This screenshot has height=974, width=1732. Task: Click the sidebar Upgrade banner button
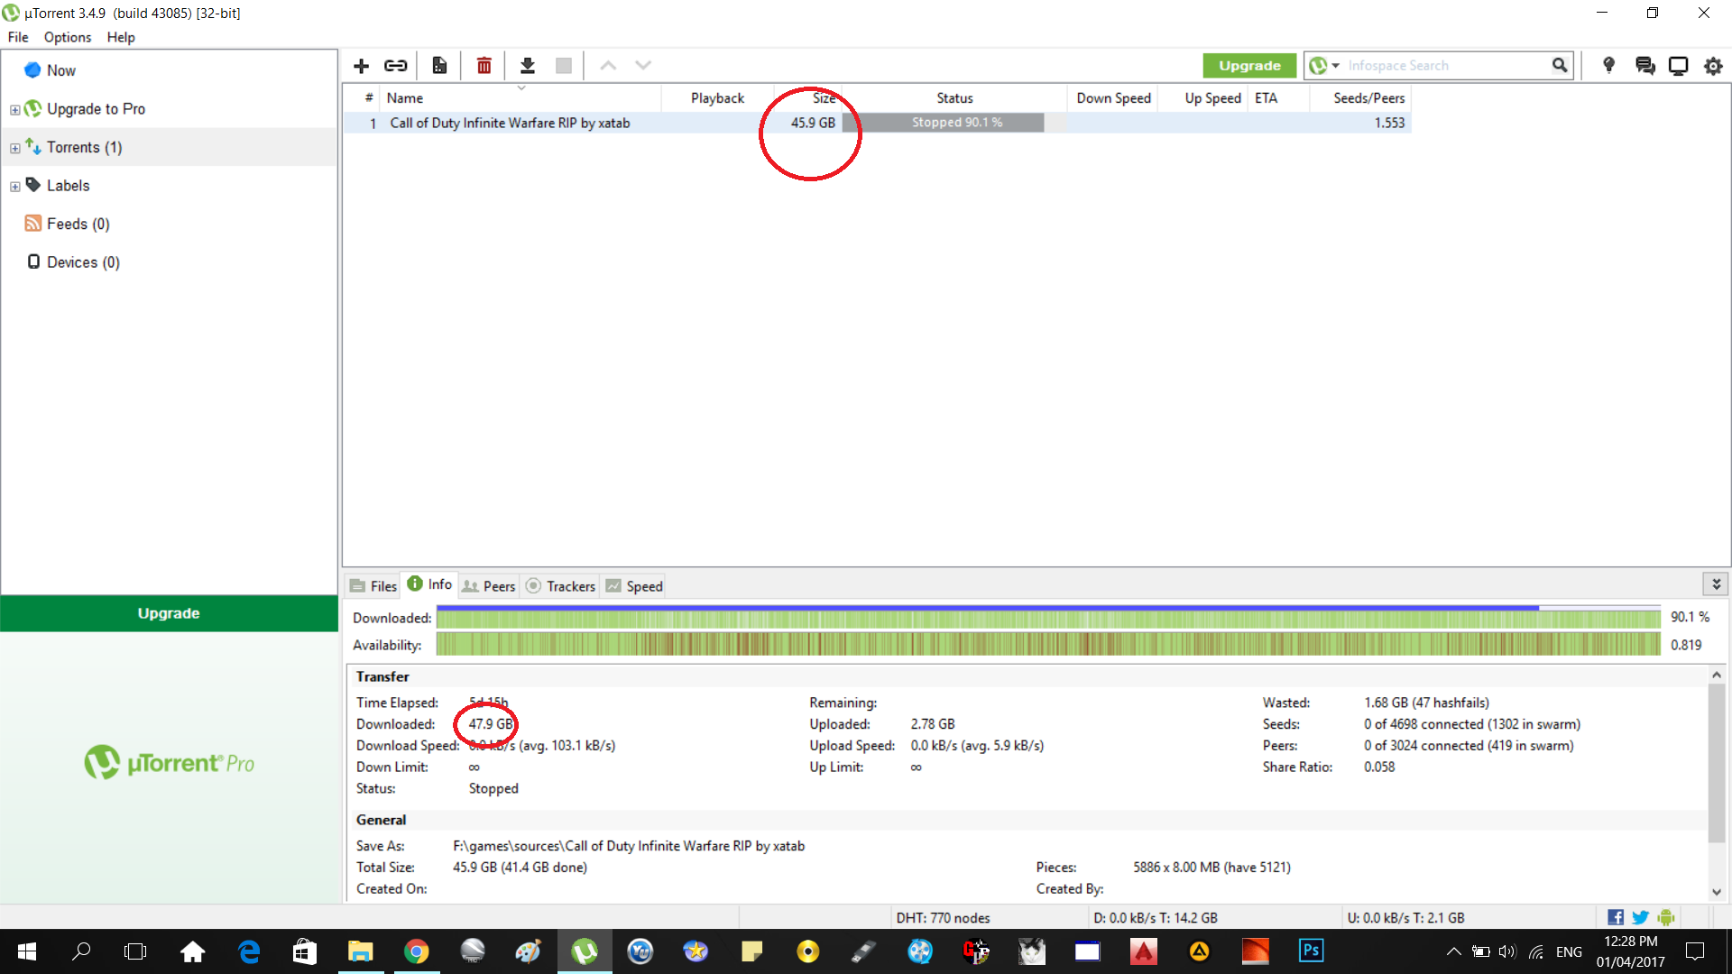169,613
